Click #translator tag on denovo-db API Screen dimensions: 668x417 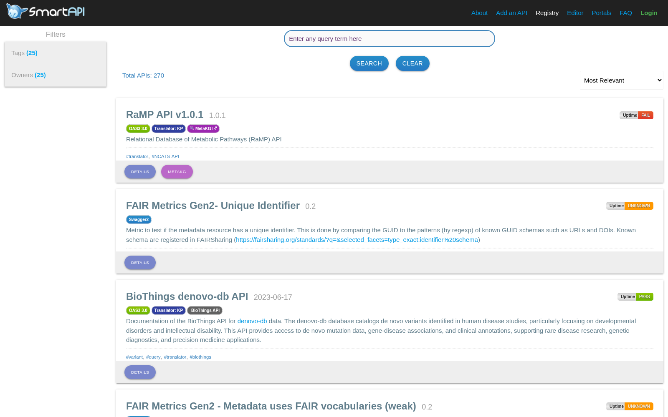175,357
